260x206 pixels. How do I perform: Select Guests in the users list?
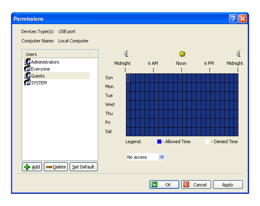tap(57, 76)
